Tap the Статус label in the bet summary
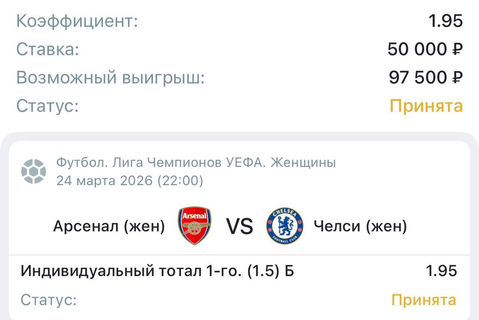The width and height of the screenshot is (479, 320). 48,106
